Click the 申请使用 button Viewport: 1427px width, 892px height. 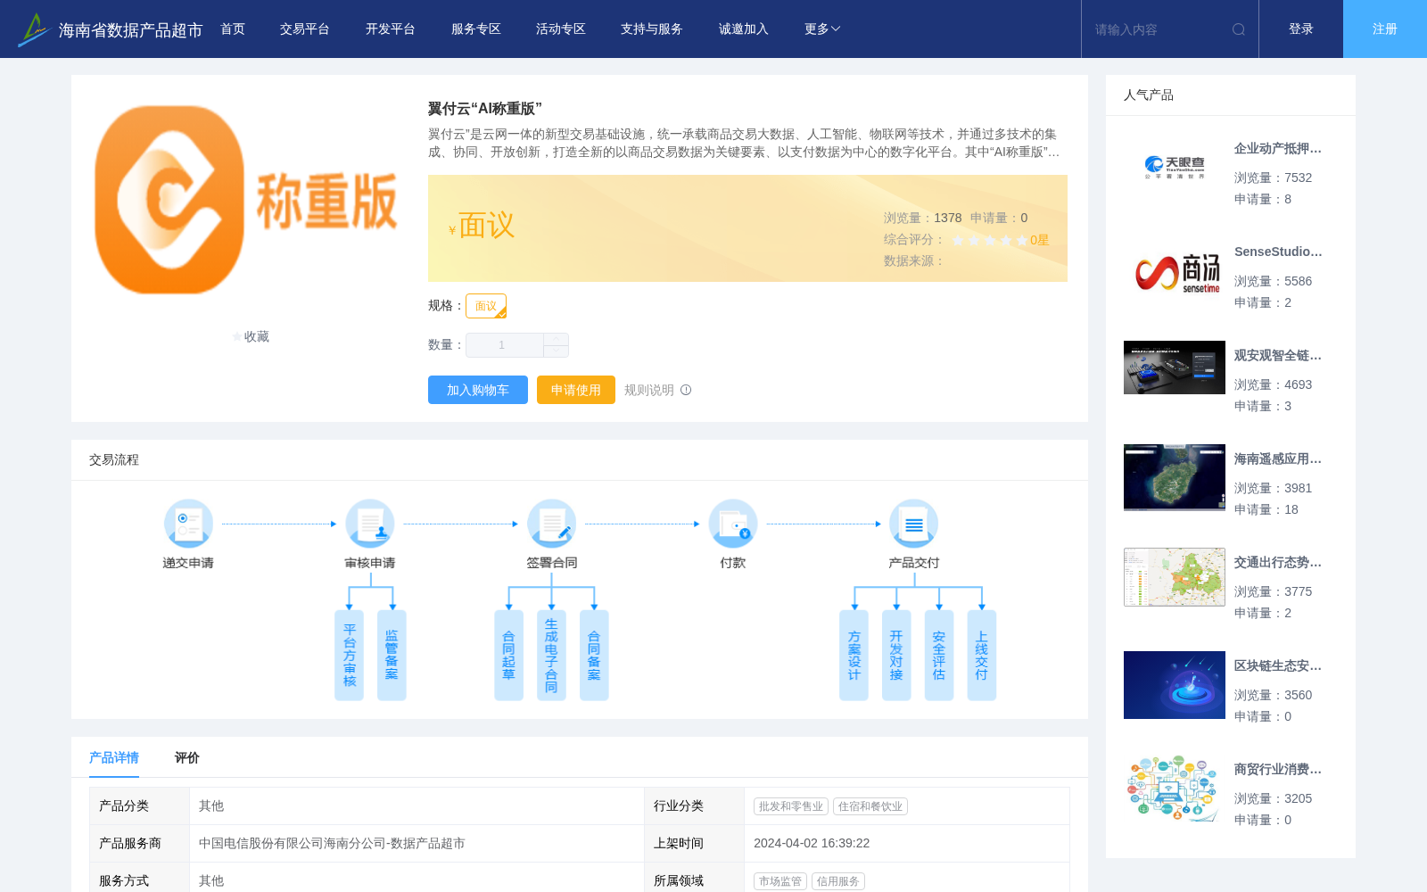pos(576,390)
